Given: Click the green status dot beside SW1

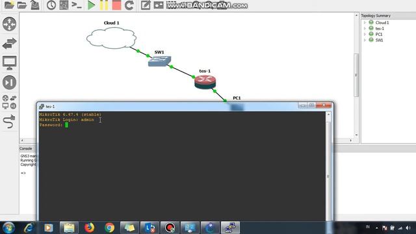Looking at the screenshot, I should point(371,40).
